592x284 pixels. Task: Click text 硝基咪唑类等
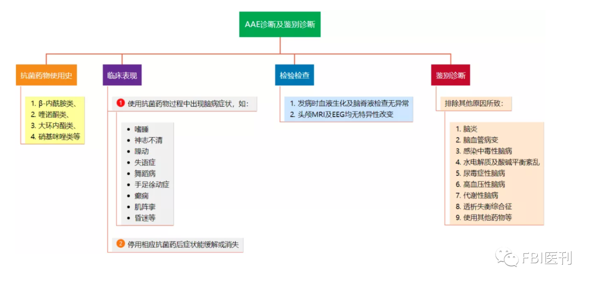click(59, 137)
